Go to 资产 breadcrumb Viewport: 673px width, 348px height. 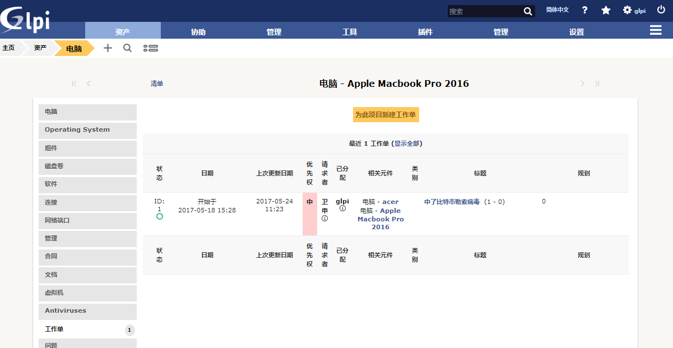pos(40,48)
